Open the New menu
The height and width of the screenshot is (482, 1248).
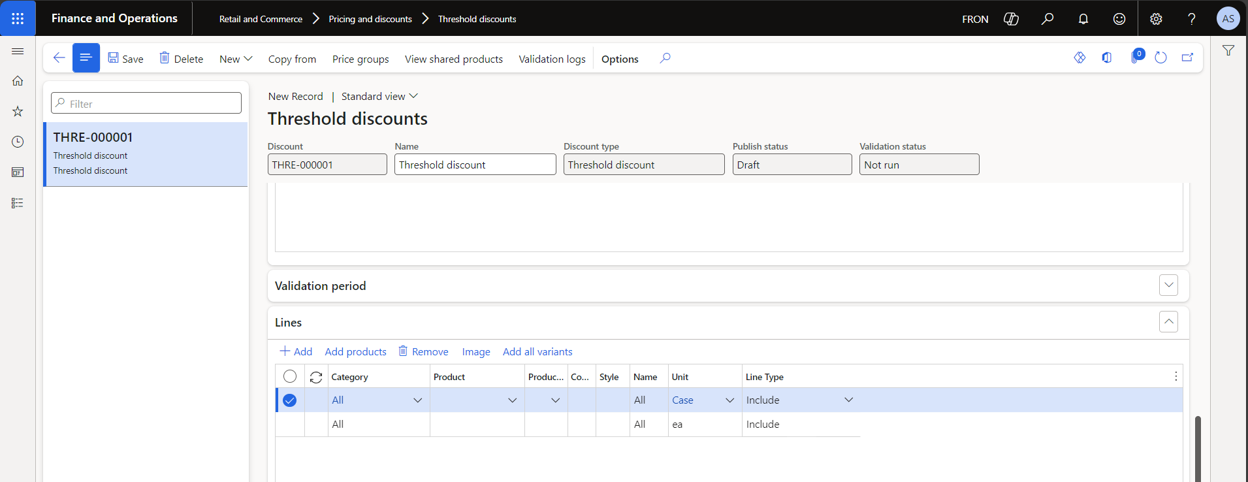(x=236, y=59)
